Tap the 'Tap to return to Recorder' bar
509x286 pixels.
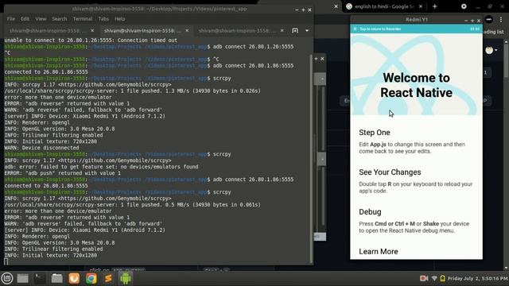tap(416, 29)
